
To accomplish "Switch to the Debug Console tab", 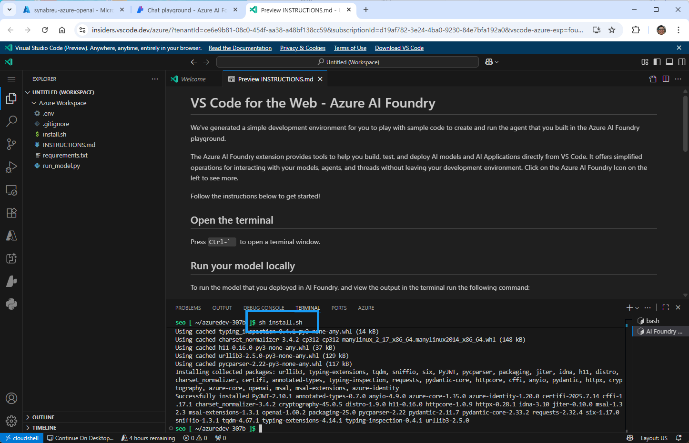I will coord(263,308).
